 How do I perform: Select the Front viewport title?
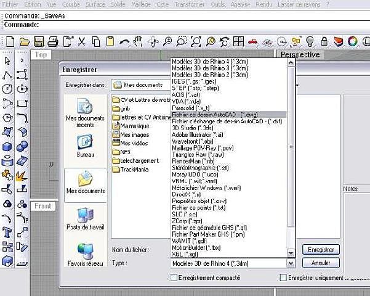(x=43, y=206)
